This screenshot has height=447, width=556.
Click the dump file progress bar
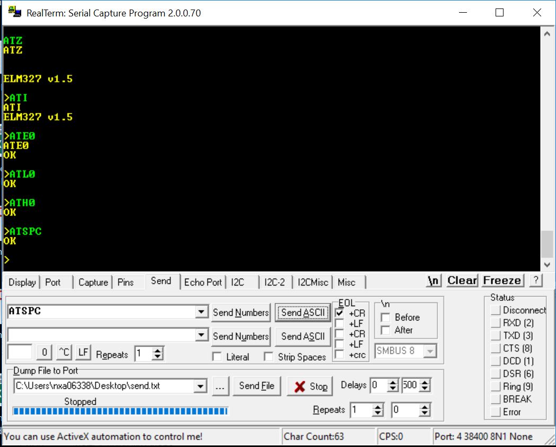(x=120, y=411)
